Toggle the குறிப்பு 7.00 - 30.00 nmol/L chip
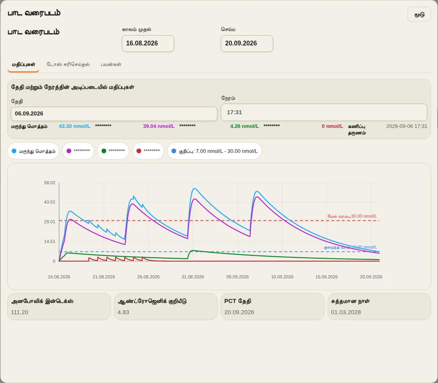The width and height of the screenshot is (438, 383). 214,151
